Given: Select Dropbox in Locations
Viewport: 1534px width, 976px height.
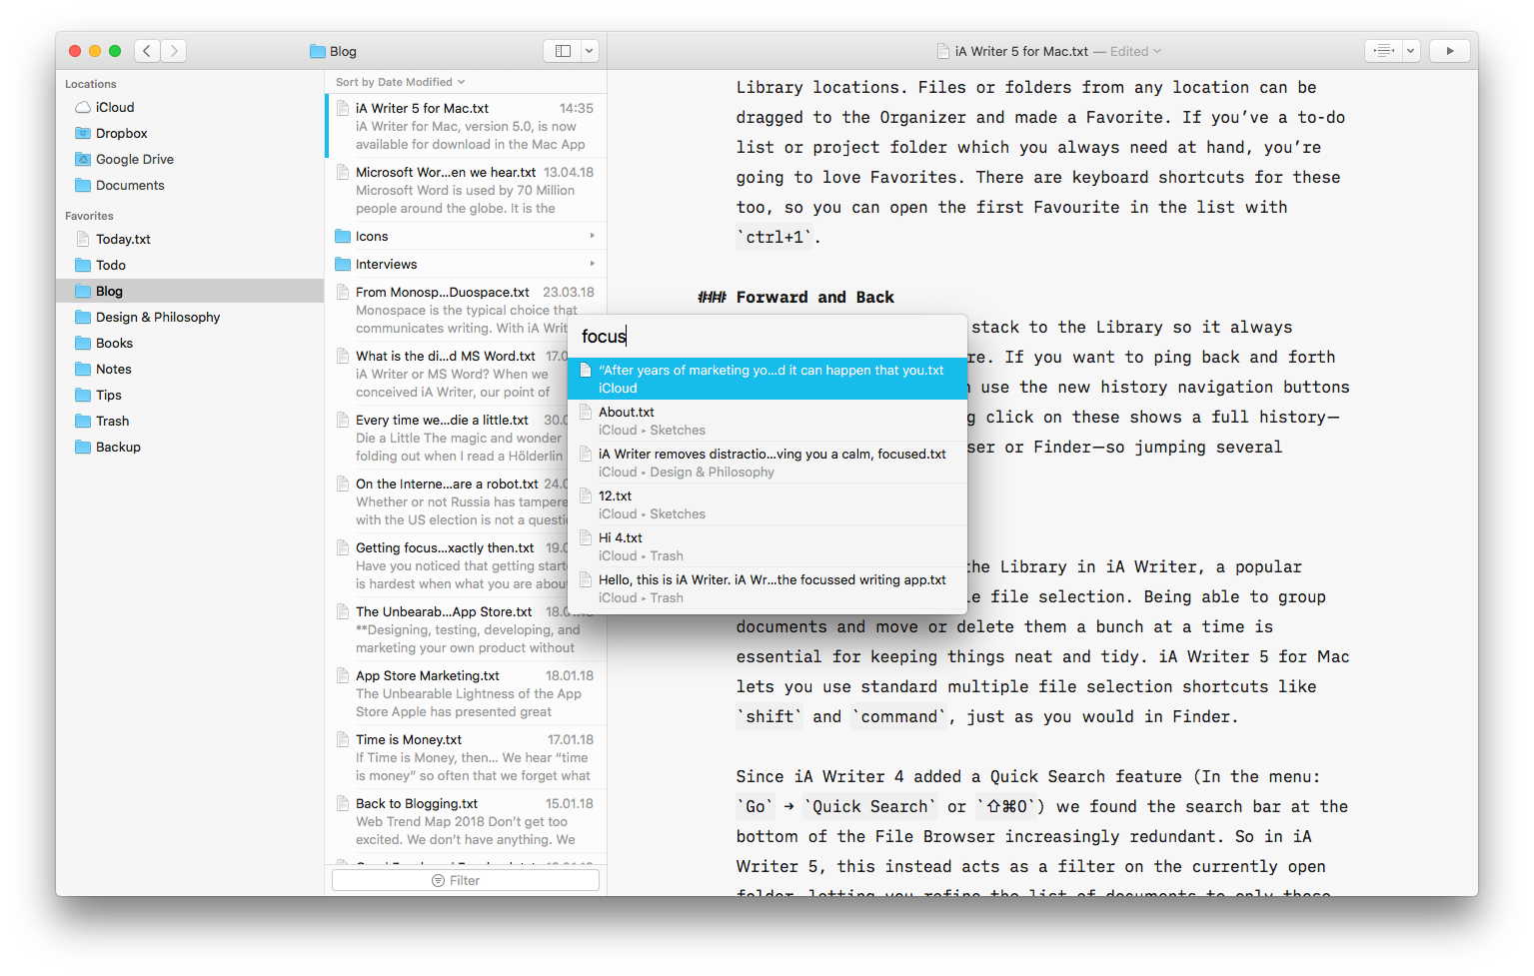Looking at the screenshot, I should (x=190, y=133).
